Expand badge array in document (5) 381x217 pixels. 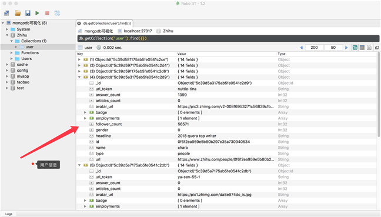coord(85,201)
